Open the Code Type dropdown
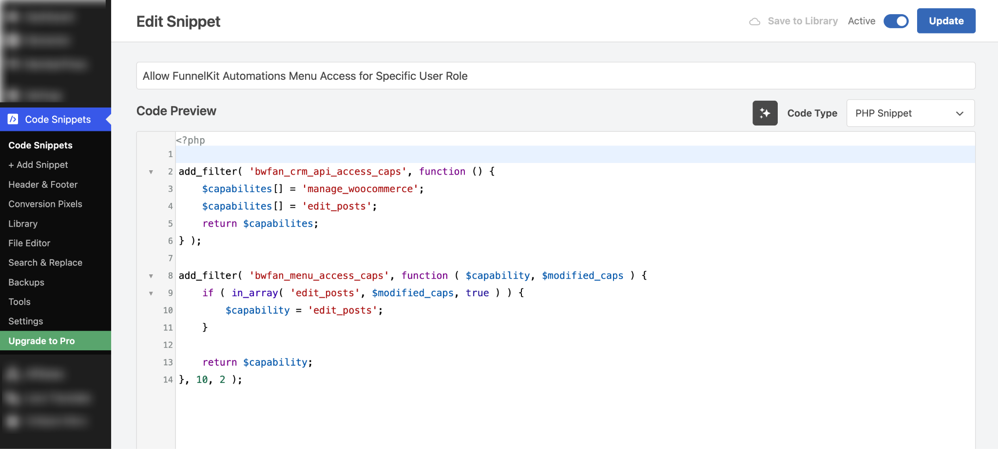998x449 pixels. 910,113
